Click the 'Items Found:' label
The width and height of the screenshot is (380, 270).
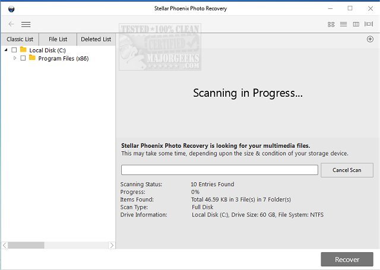(137, 199)
